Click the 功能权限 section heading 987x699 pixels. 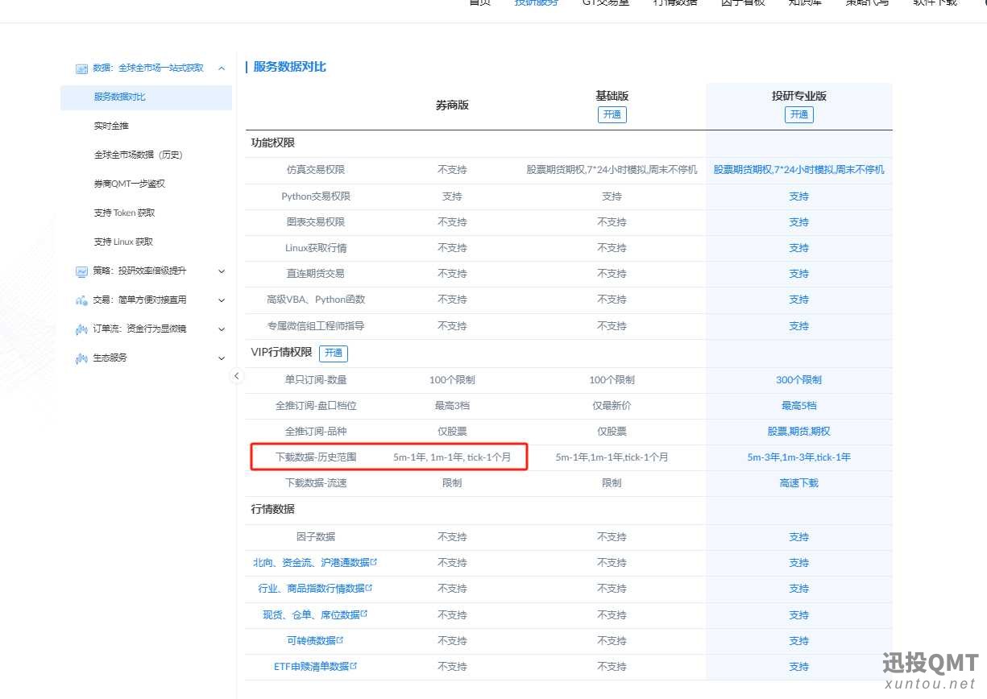point(273,143)
